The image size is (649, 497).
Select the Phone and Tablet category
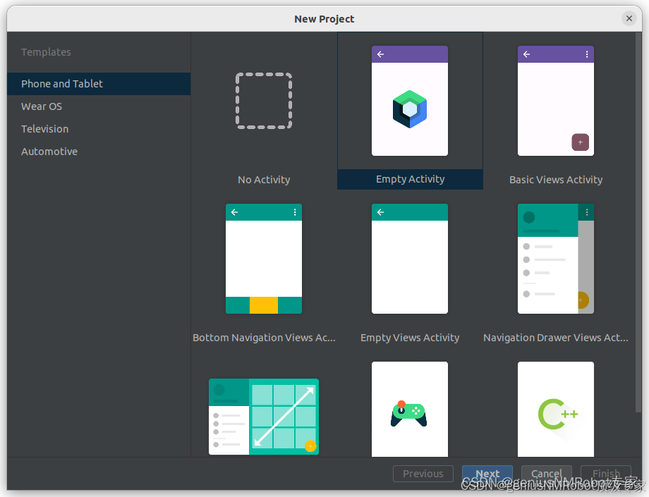tap(61, 83)
